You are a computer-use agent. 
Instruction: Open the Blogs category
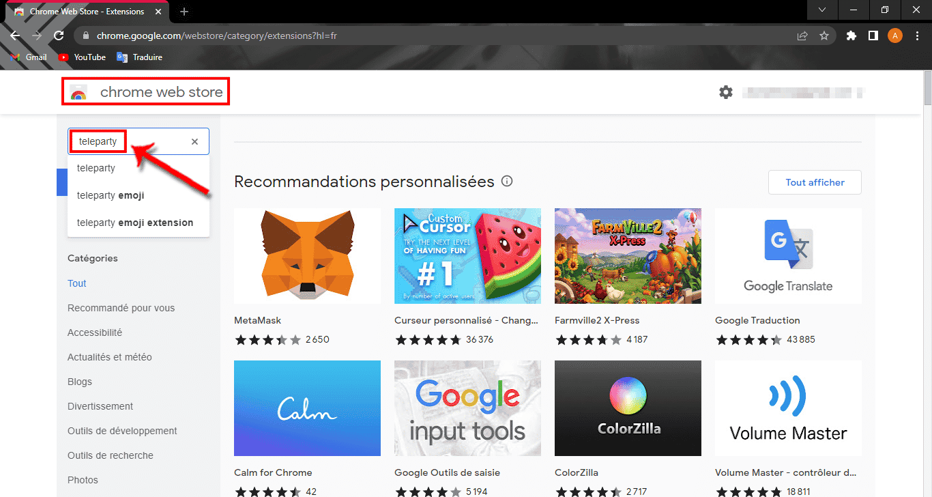80,382
